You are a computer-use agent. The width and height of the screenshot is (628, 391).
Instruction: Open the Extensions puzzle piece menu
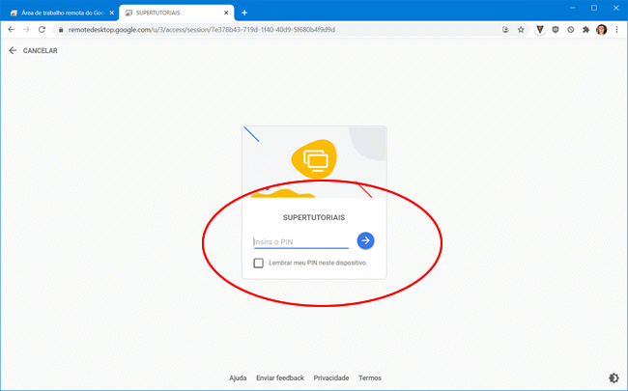(x=585, y=30)
